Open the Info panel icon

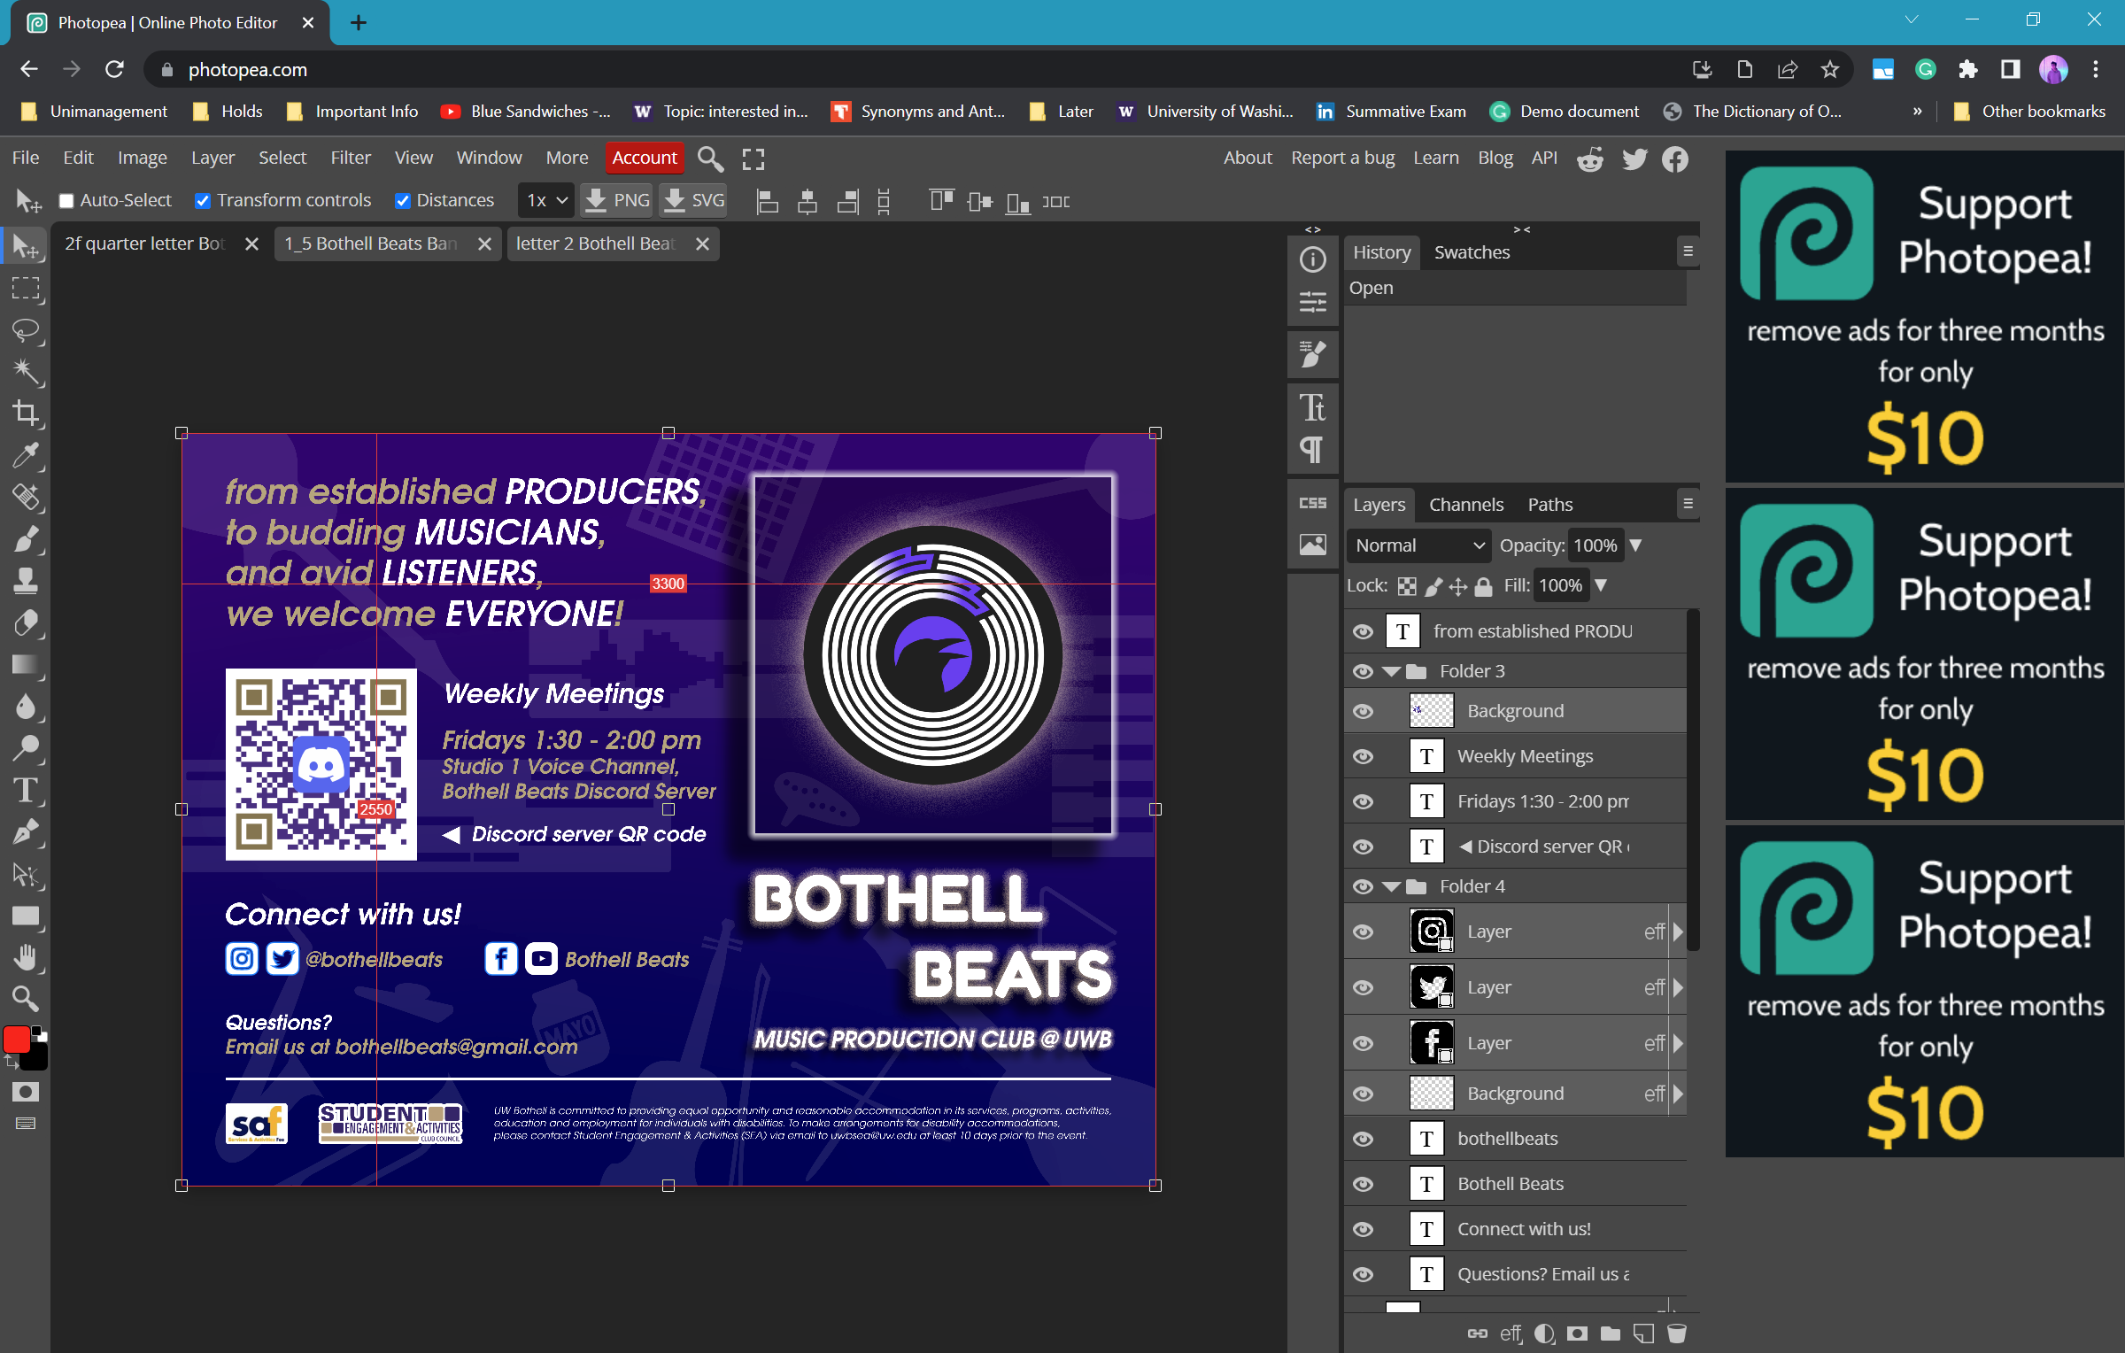tap(1312, 259)
